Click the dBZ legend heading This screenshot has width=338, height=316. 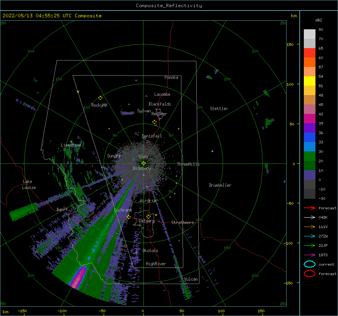318,20
